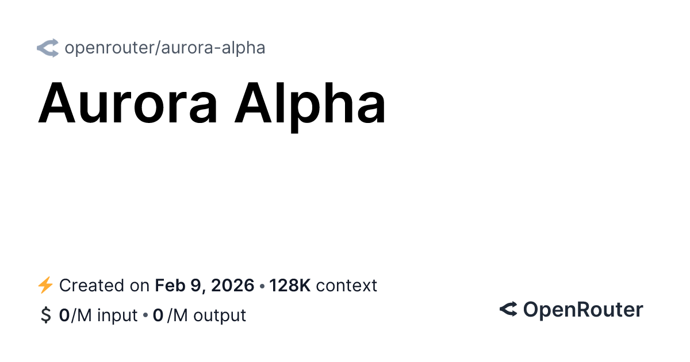690x362 pixels.
Task: Open the openrouter/aurora-alpha slug link
Action: point(165,48)
